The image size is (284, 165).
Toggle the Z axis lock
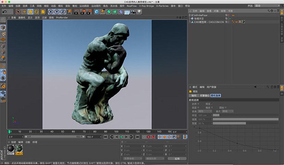coord(63,12)
